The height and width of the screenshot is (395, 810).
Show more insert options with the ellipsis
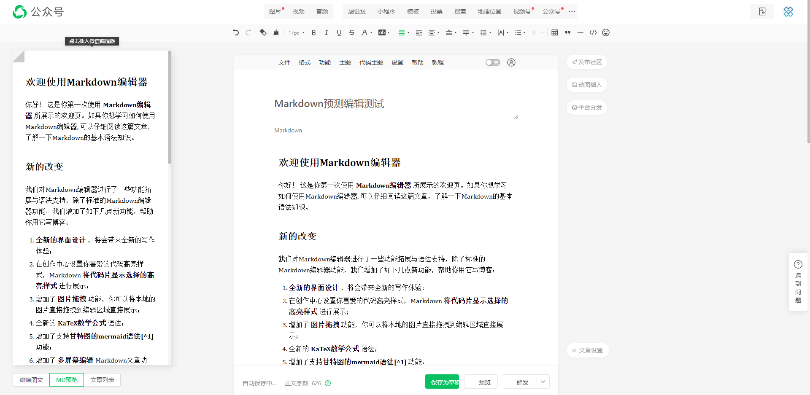pyautogui.click(x=572, y=11)
